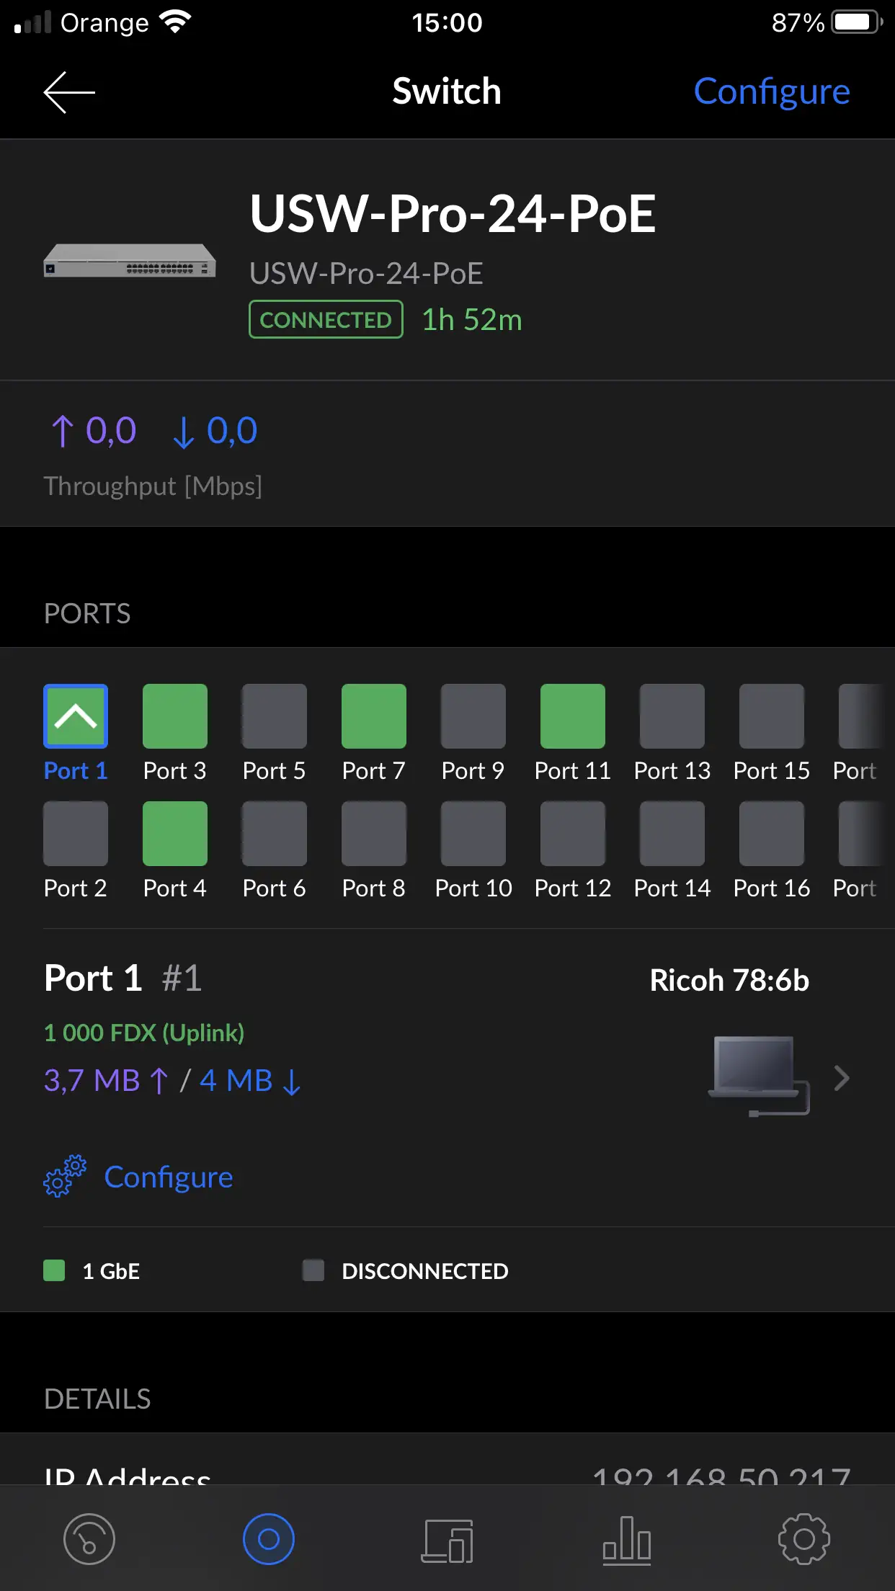Collapse the selected Port 1 details

76,716
